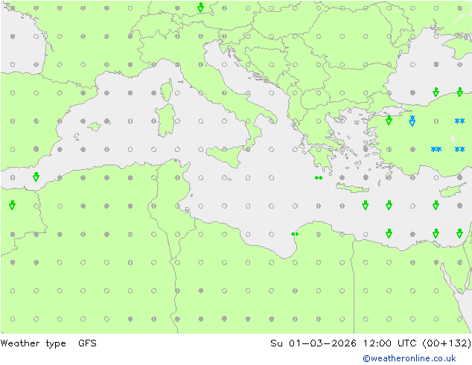This screenshot has height=365, width=472.
Task: Click the "Weather type" caption text
Action: pos(33,343)
